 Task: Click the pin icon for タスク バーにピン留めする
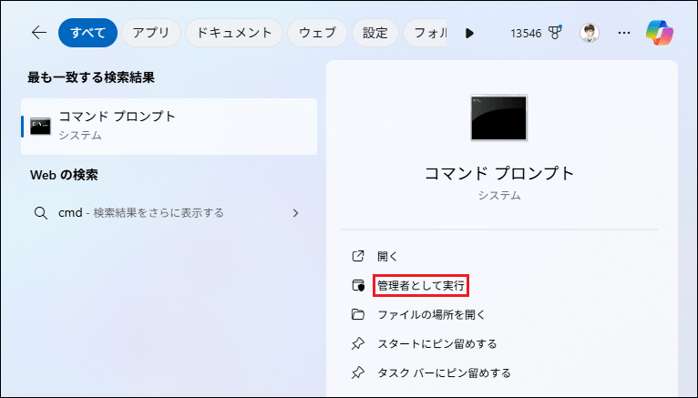pyautogui.click(x=358, y=373)
